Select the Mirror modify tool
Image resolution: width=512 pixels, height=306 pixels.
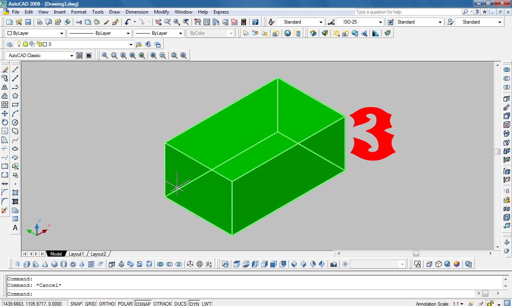coord(5,87)
